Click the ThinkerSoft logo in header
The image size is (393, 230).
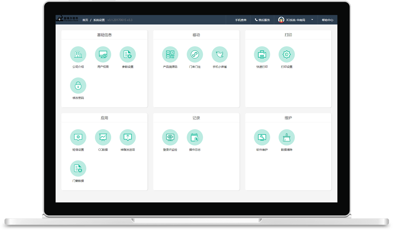pos(67,19)
